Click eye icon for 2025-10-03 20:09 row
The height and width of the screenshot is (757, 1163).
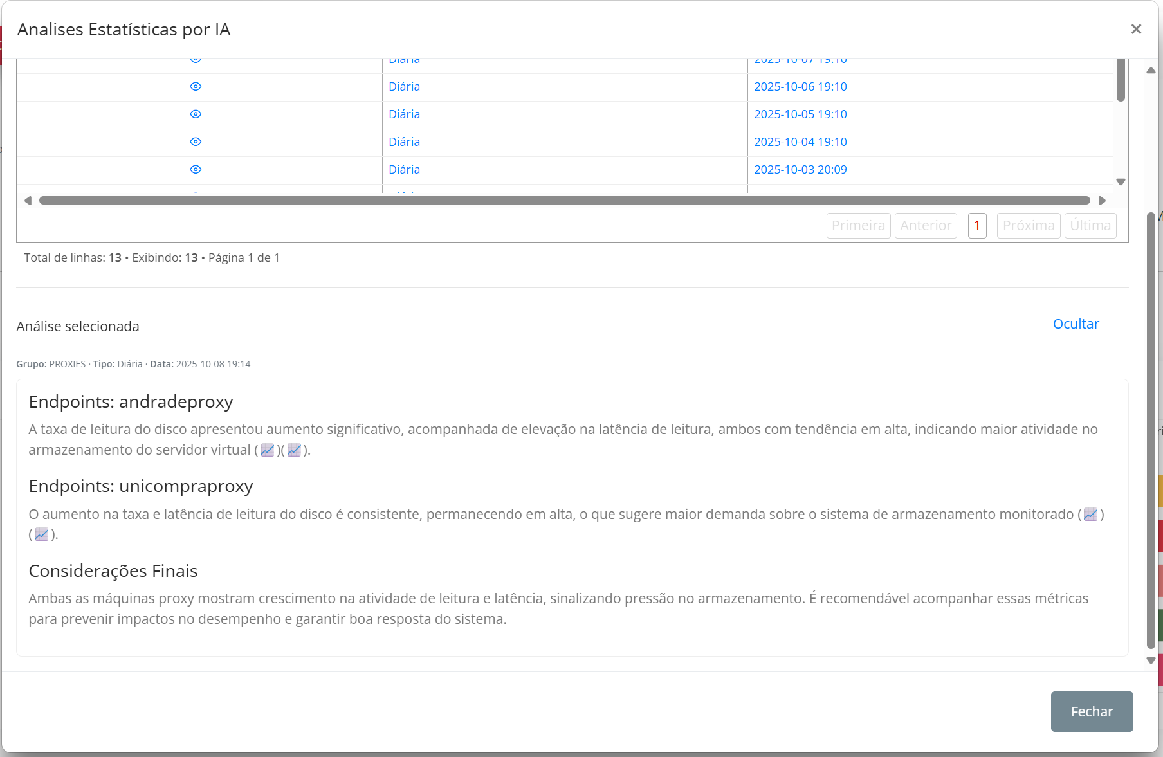tap(196, 170)
